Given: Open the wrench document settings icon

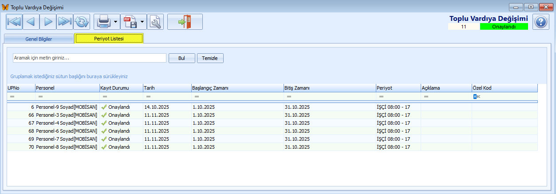Looking at the screenshot, I should tap(155, 21).
